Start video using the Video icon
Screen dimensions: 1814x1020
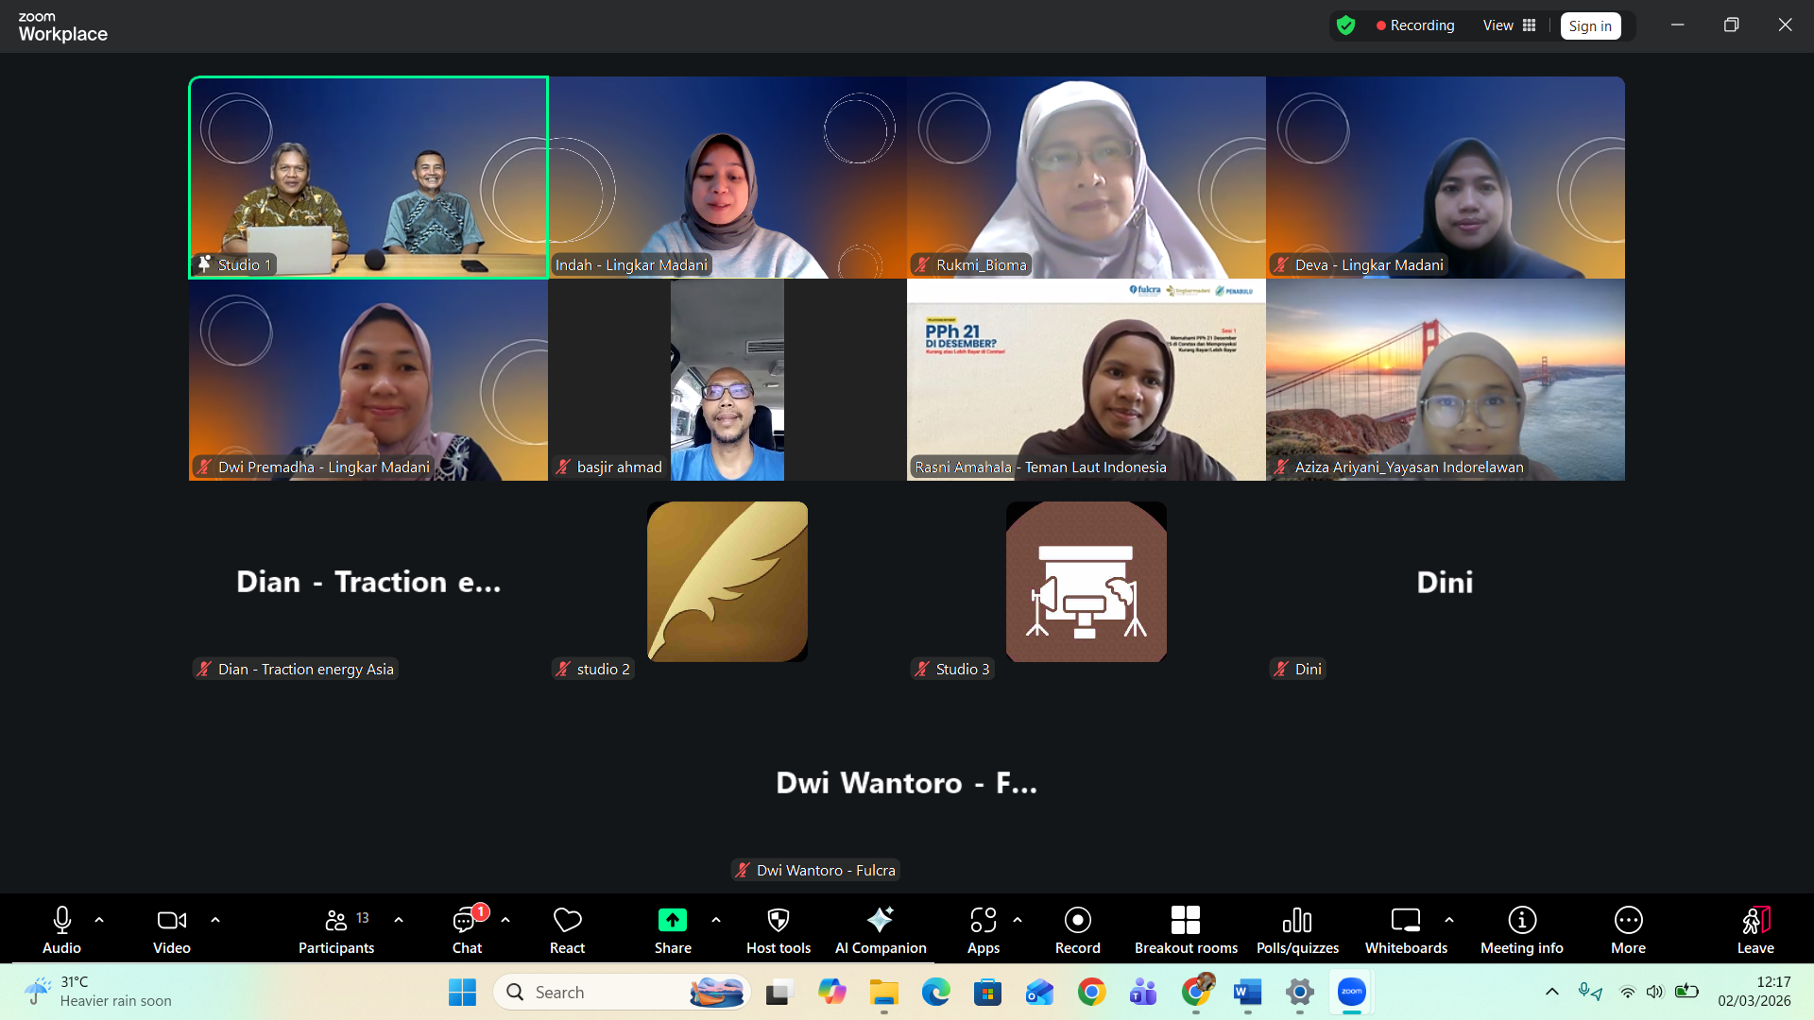pos(171,928)
